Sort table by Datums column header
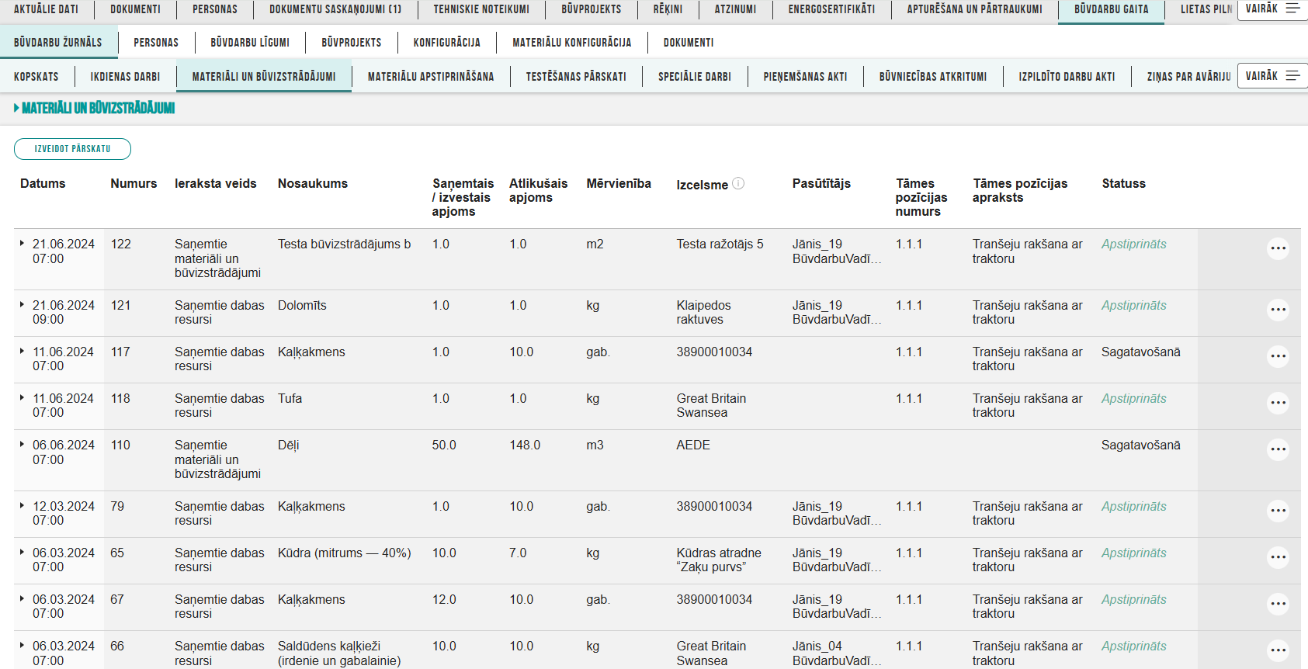This screenshot has height=669, width=1308. [43, 184]
